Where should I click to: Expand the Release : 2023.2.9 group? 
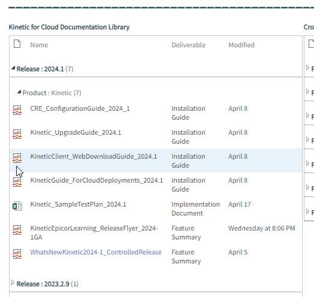click(x=13, y=283)
